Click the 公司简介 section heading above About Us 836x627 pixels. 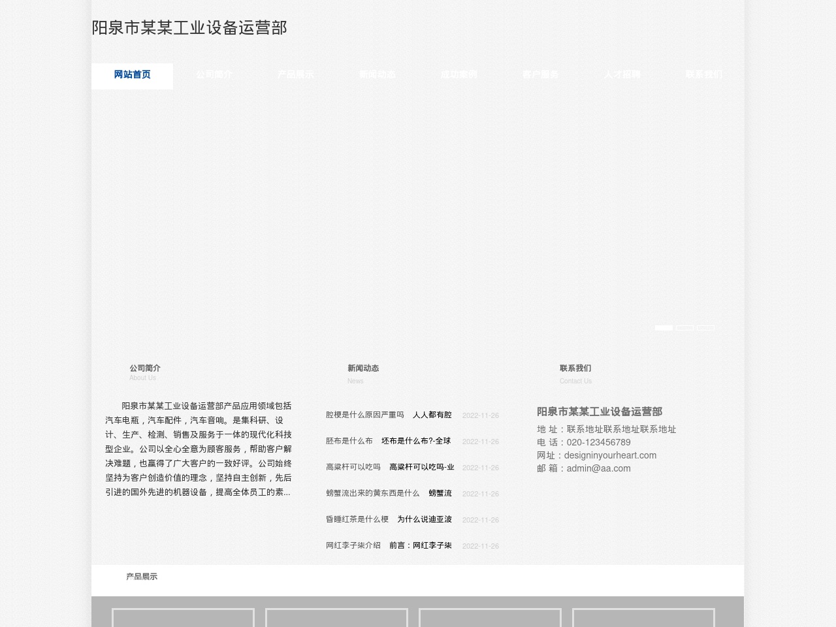pos(145,368)
